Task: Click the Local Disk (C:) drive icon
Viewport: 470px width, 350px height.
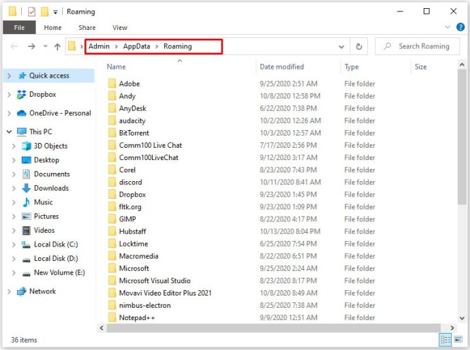Action: pos(26,244)
